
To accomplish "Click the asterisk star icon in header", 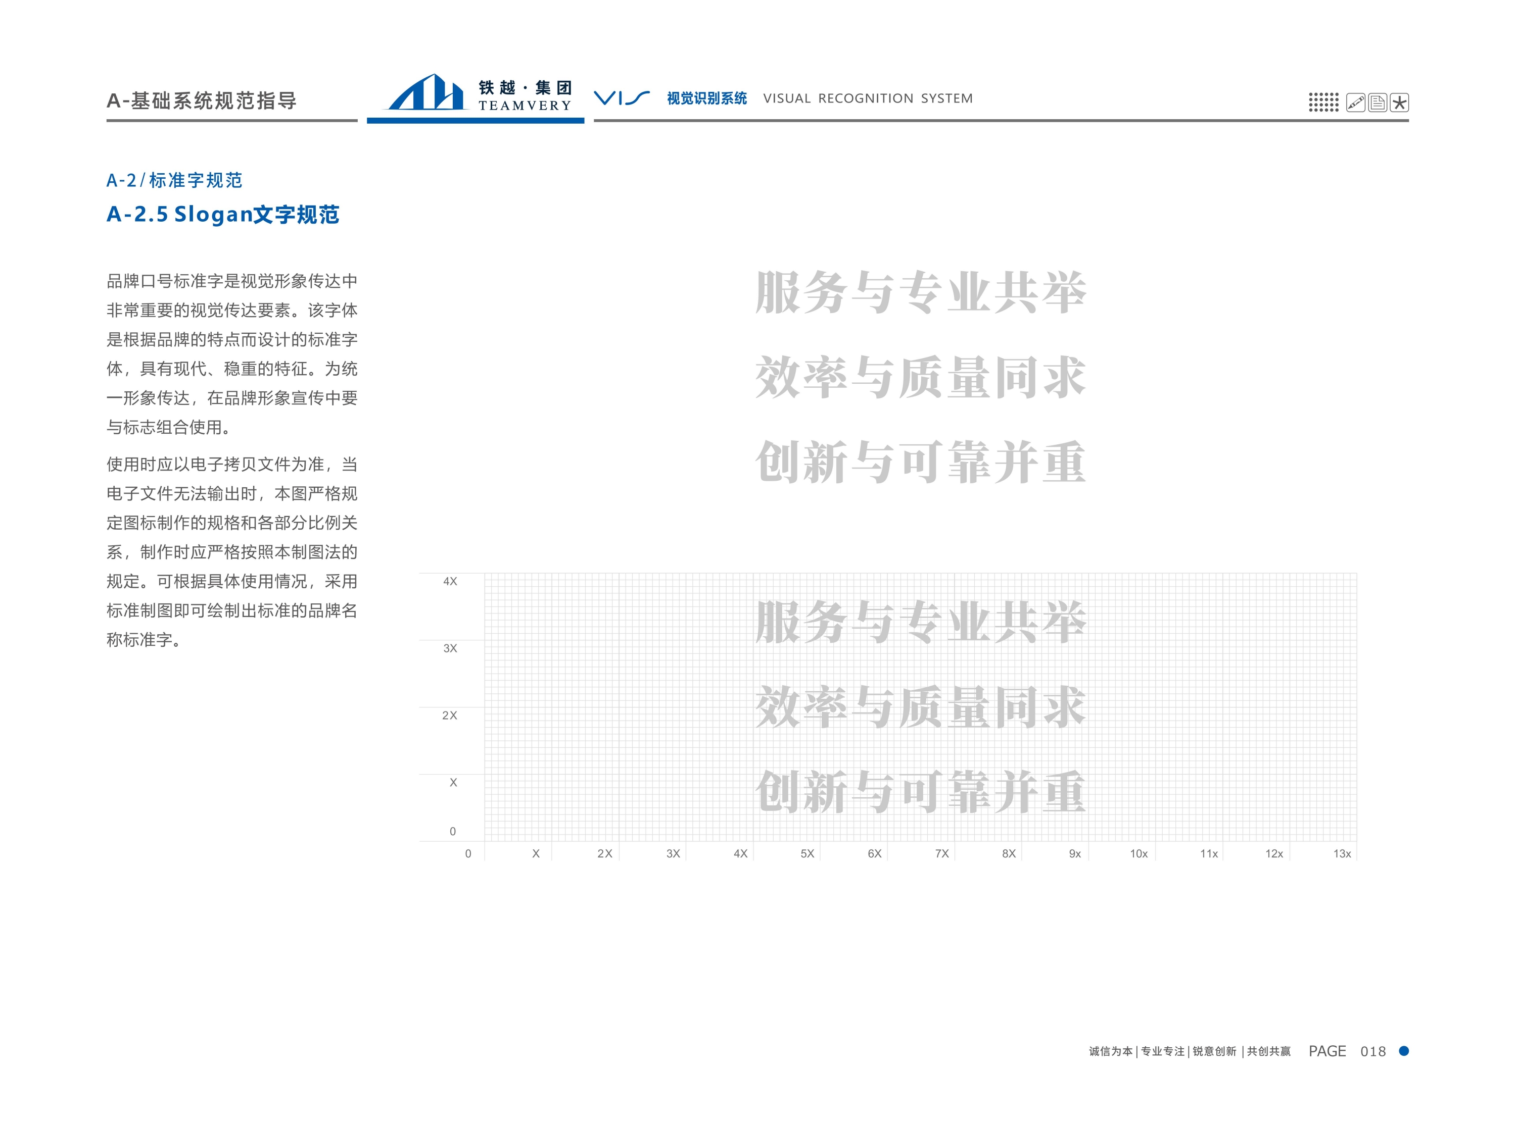I will pyautogui.click(x=1399, y=103).
